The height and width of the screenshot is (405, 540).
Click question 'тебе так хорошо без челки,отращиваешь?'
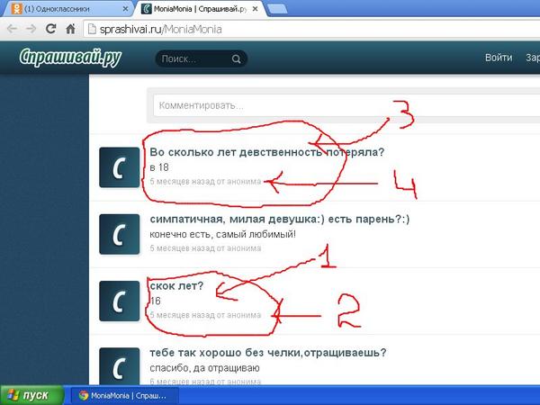[268, 353]
